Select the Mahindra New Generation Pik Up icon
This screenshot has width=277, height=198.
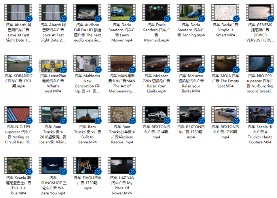coord(87,64)
